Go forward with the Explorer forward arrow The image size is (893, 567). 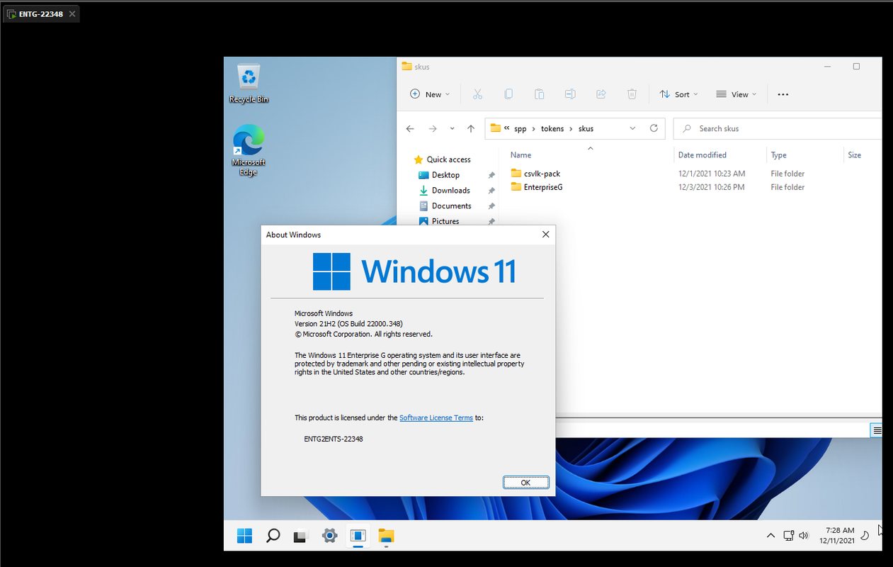433,129
